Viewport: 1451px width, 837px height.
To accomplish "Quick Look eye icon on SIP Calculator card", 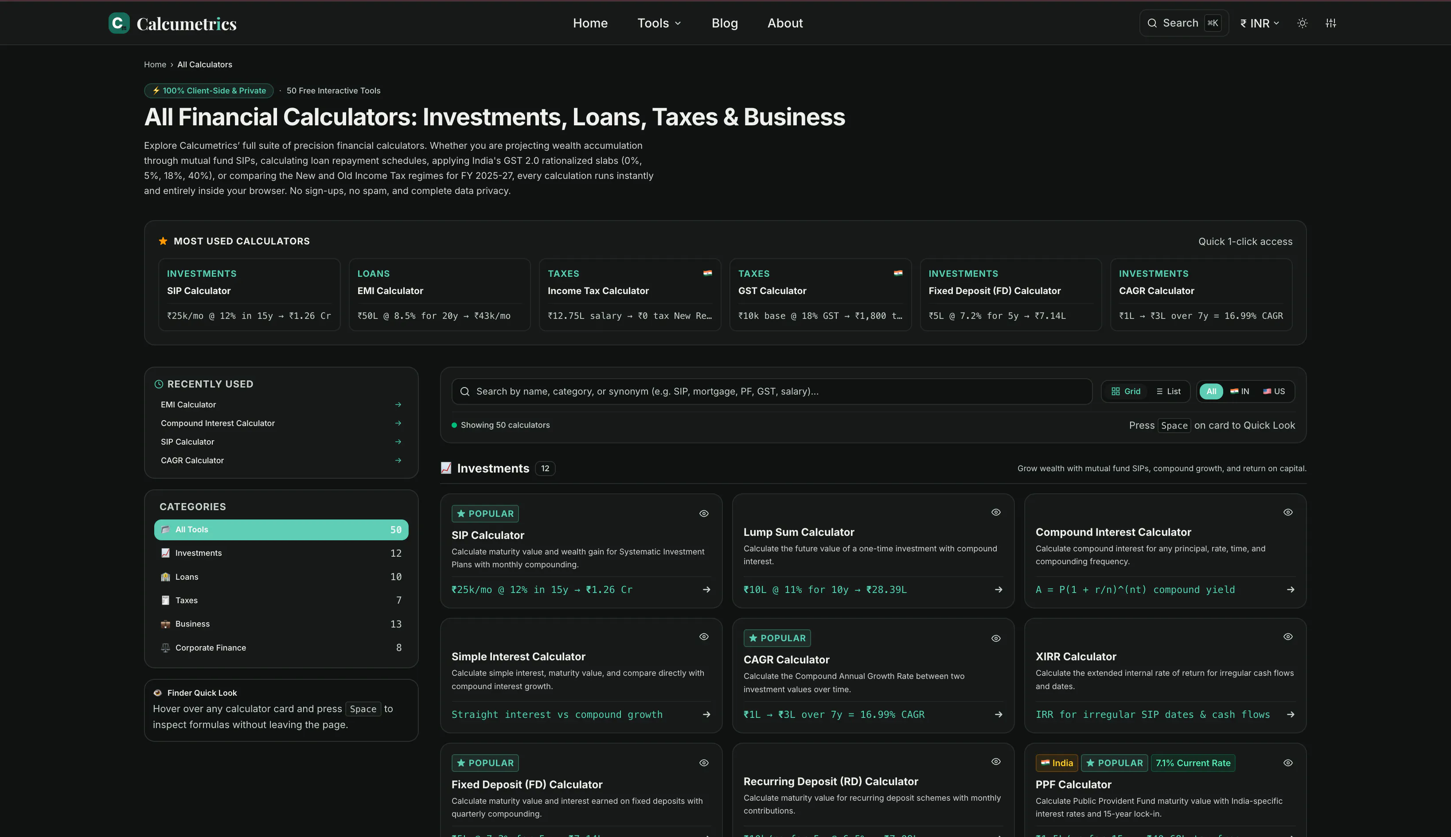I will click(704, 513).
